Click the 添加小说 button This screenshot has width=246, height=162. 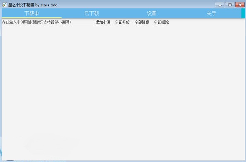[103, 22]
